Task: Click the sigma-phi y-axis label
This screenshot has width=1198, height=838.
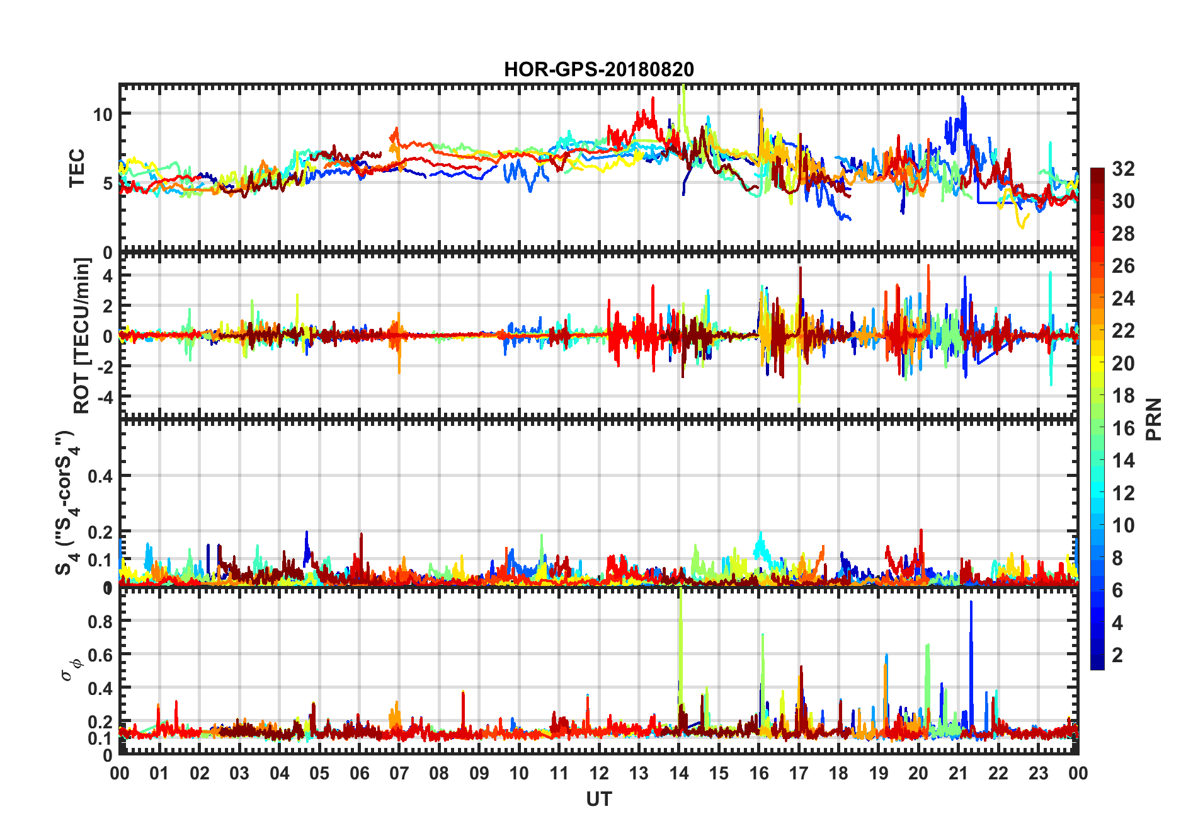Action: pyautogui.click(x=71, y=669)
